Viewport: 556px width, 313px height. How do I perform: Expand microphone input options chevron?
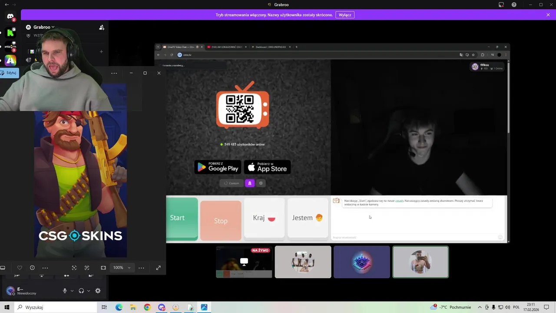(x=72, y=291)
